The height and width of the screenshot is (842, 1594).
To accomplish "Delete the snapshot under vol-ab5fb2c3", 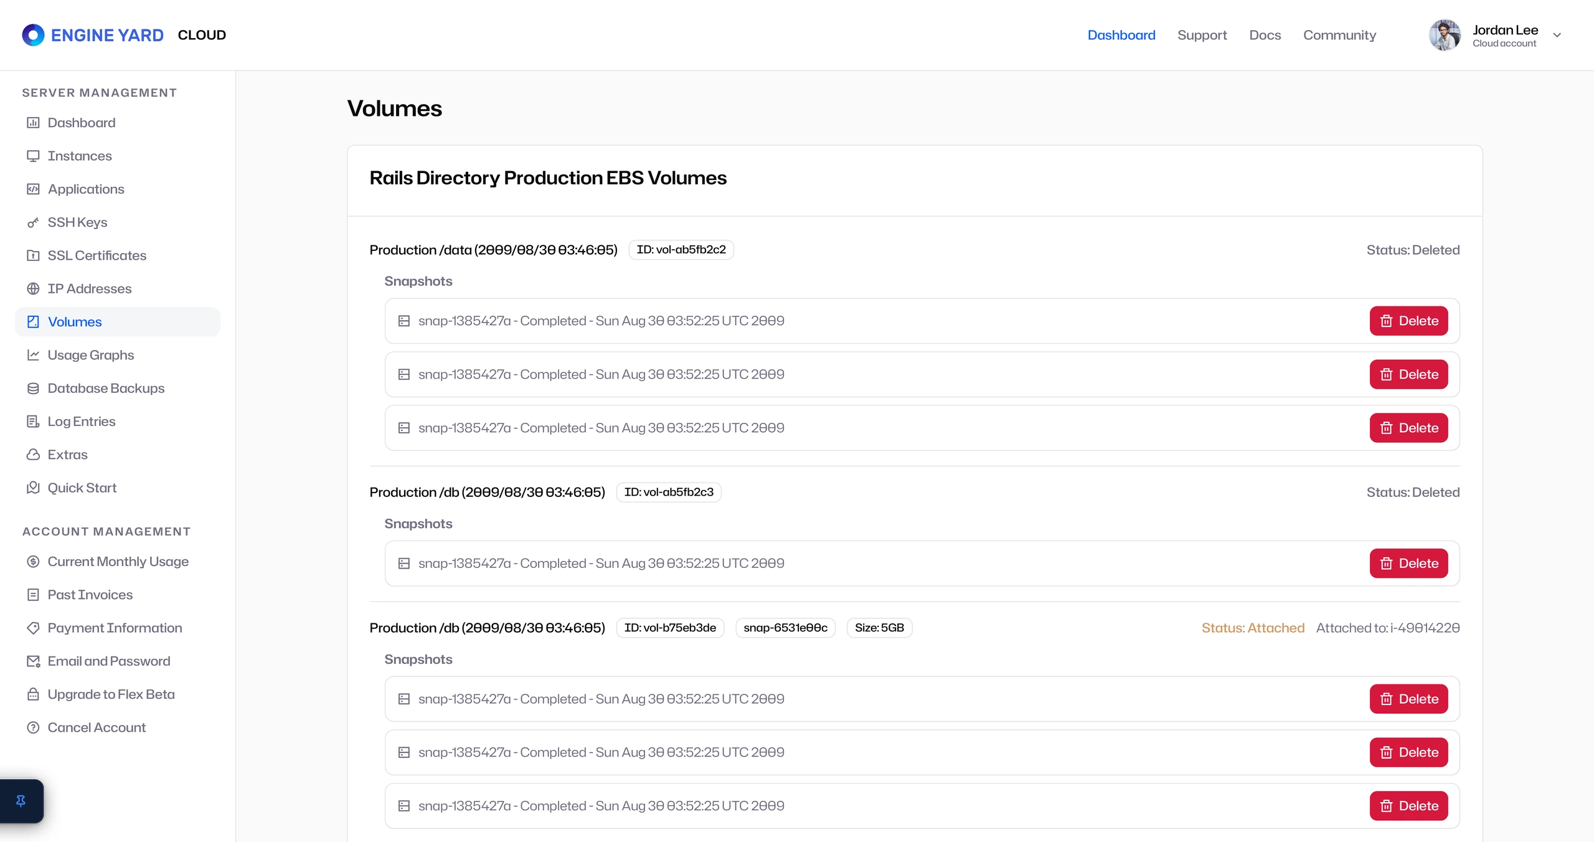I will (1408, 563).
